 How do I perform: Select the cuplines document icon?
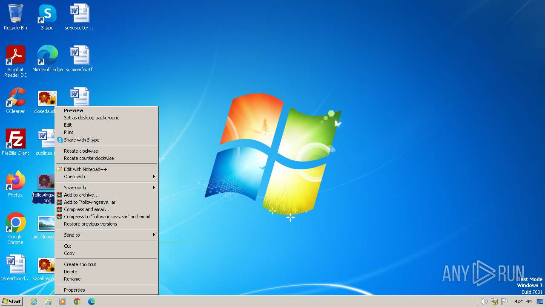[x=45, y=142]
